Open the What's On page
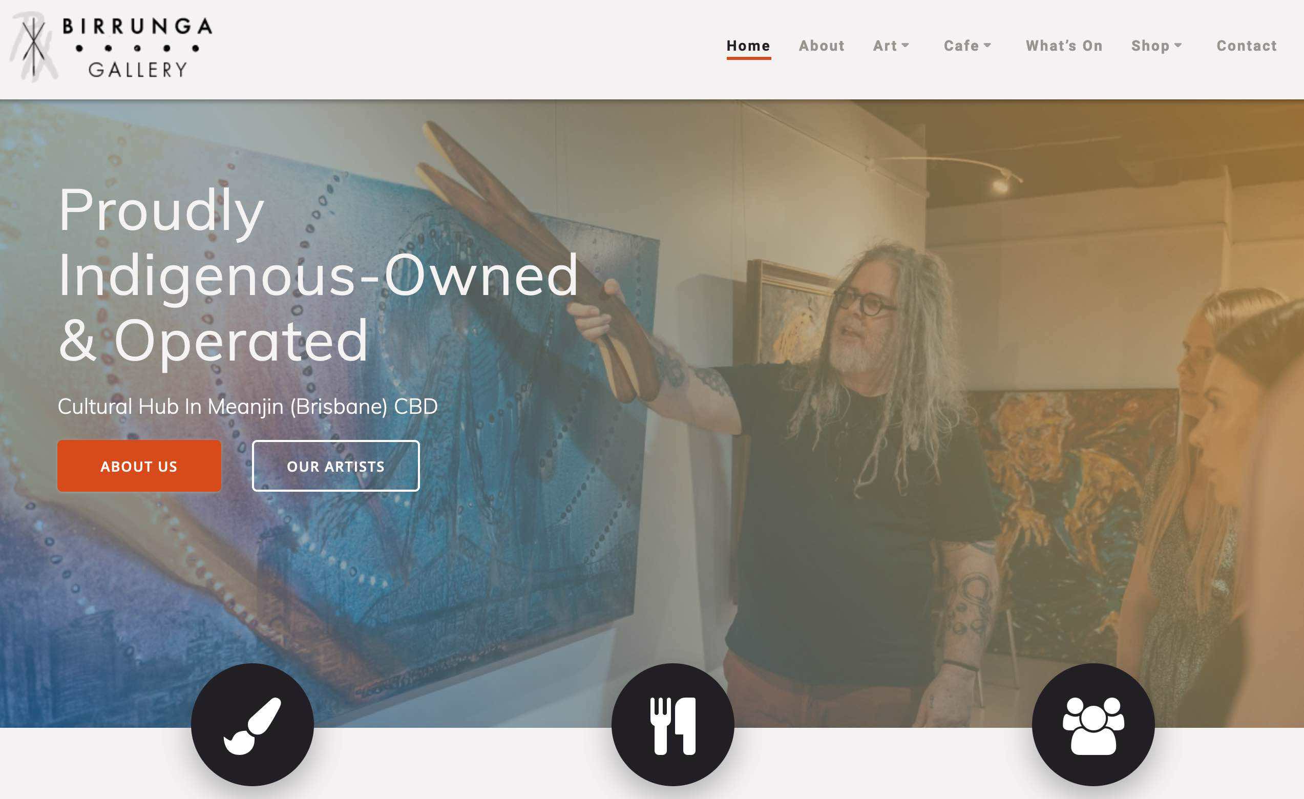Screen dimensions: 1304x799 (x=1064, y=46)
